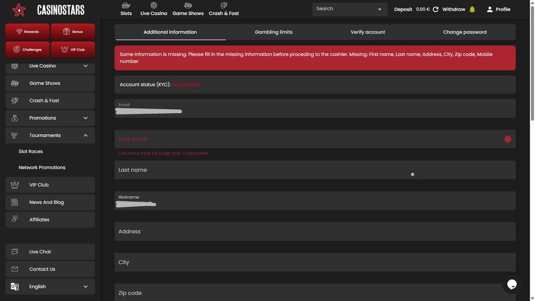
Task: Click the City field
Action: tap(315, 262)
